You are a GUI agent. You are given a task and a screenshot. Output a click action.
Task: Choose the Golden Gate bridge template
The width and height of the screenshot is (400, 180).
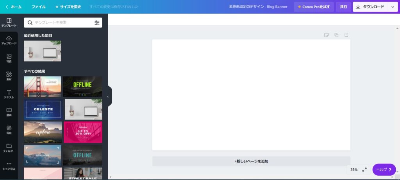pos(42,87)
